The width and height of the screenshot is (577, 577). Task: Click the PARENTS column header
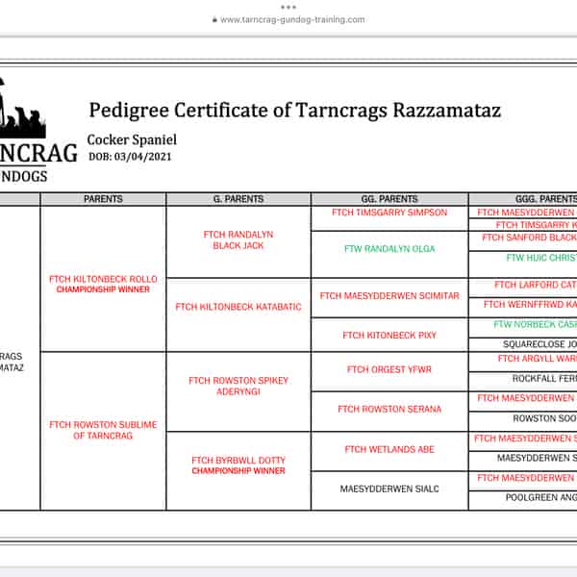click(x=103, y=199)
